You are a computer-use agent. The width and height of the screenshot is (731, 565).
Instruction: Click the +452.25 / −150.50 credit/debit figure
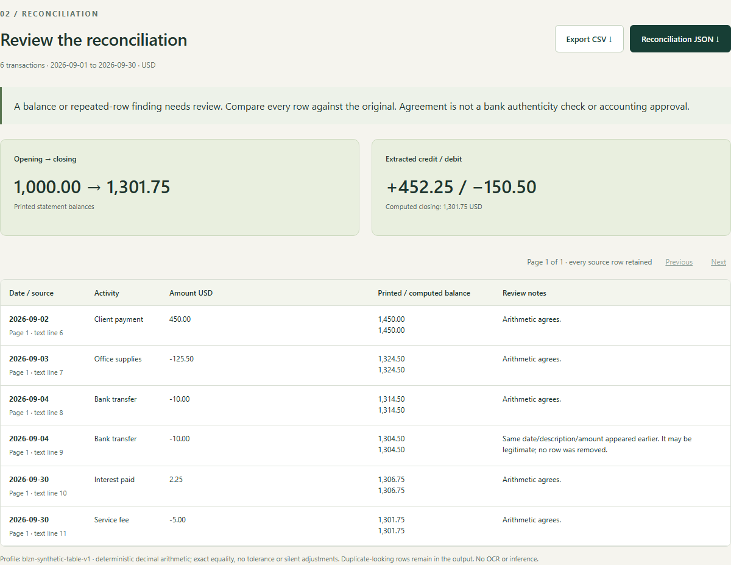click(x=461, y=187)
